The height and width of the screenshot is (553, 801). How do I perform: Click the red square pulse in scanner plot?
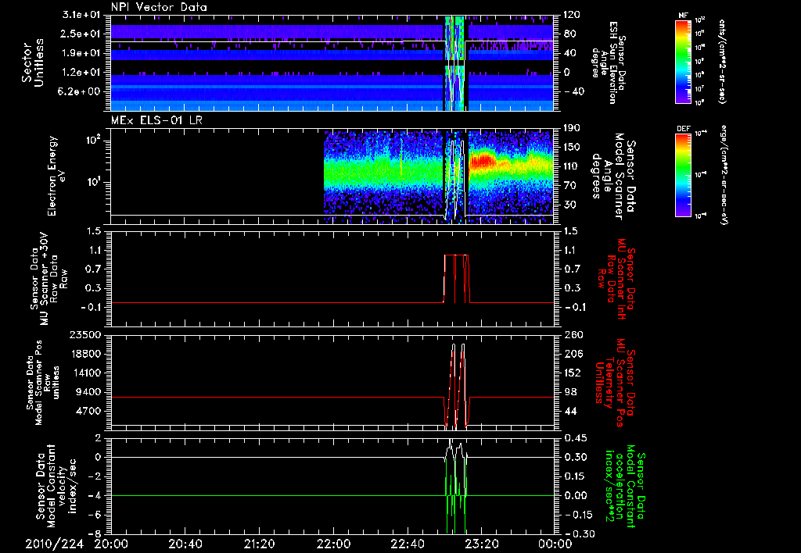pyautogui.click(x=456, y=279)
